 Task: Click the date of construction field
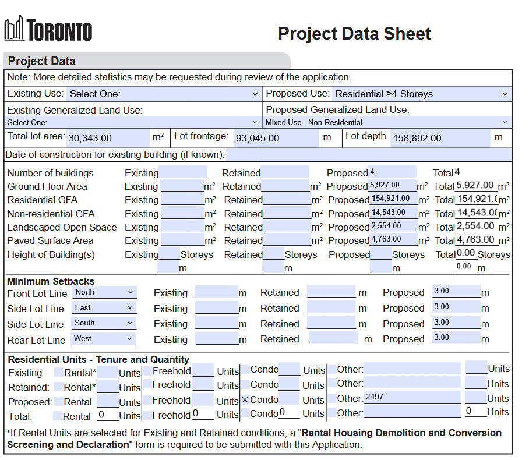(x=367, y=155)
